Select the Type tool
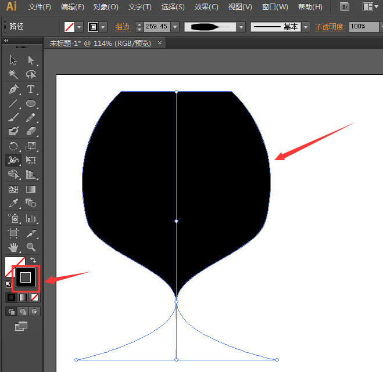This screenshot has height=372, width=383. (x=31, y=89)
